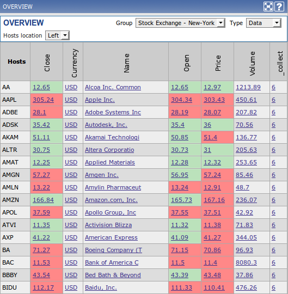Open the Autodesk, Inc. link
Viewport: 288px width, 294px height.
(106, 125)
